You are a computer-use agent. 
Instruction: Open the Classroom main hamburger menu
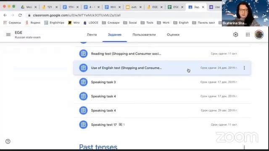click(8, 34)
